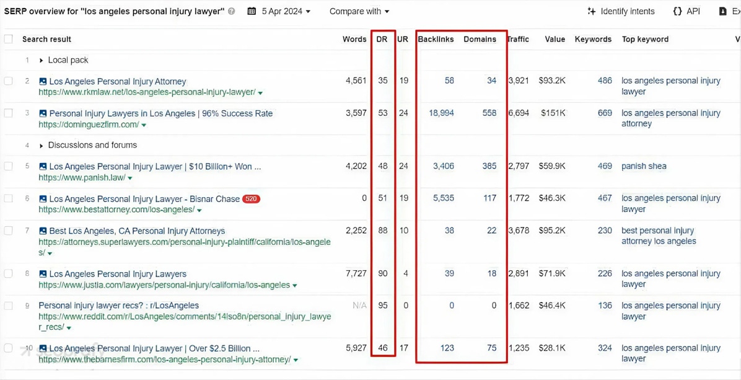Click keywords count 136 for reddit result
The width and height of the screenshot is (741, 380).
coord(605,306)
